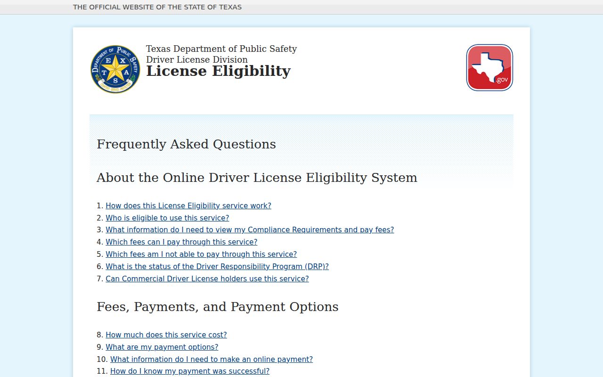The width and height of the screenshot is (603, 377).
Task: Click the 'License Eligibility' page title
Action: pos(219,71)
